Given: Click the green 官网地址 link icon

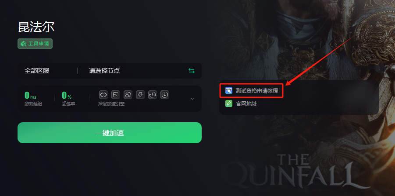Looking at the screenshot, I should coord(229,103).
